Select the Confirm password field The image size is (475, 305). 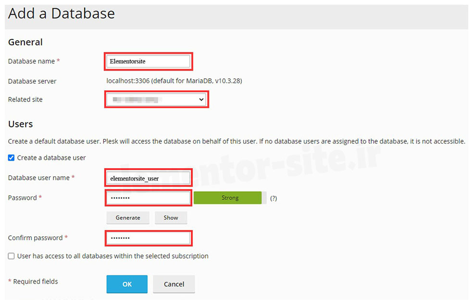[149, 238]
